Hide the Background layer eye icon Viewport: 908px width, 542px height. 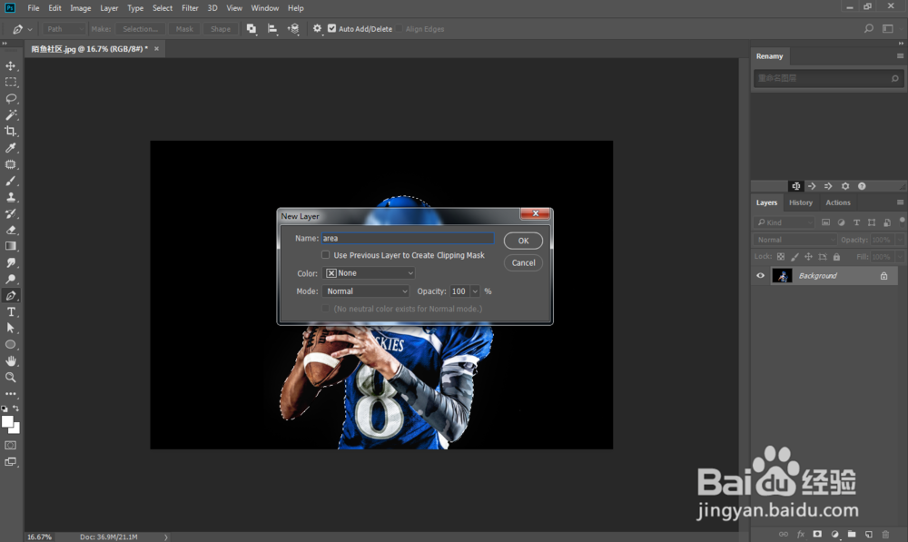click(x=760, y=276)
